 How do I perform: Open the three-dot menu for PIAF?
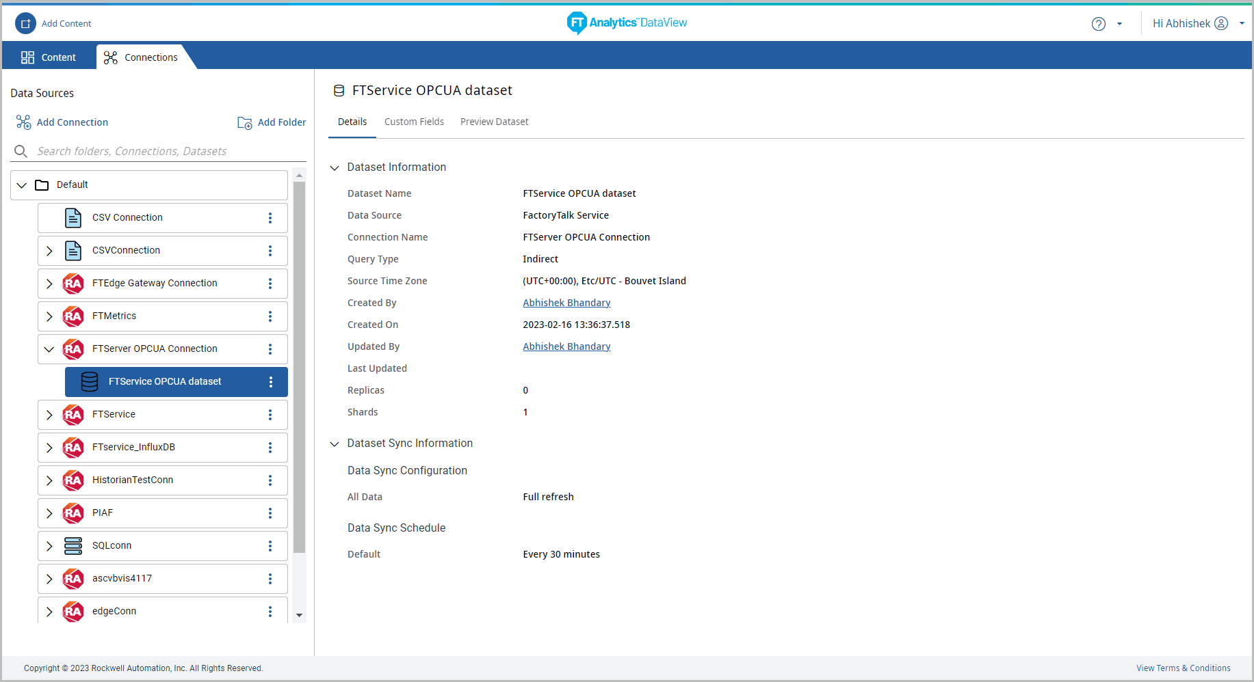pyautogui.click(x=270, y=513)
